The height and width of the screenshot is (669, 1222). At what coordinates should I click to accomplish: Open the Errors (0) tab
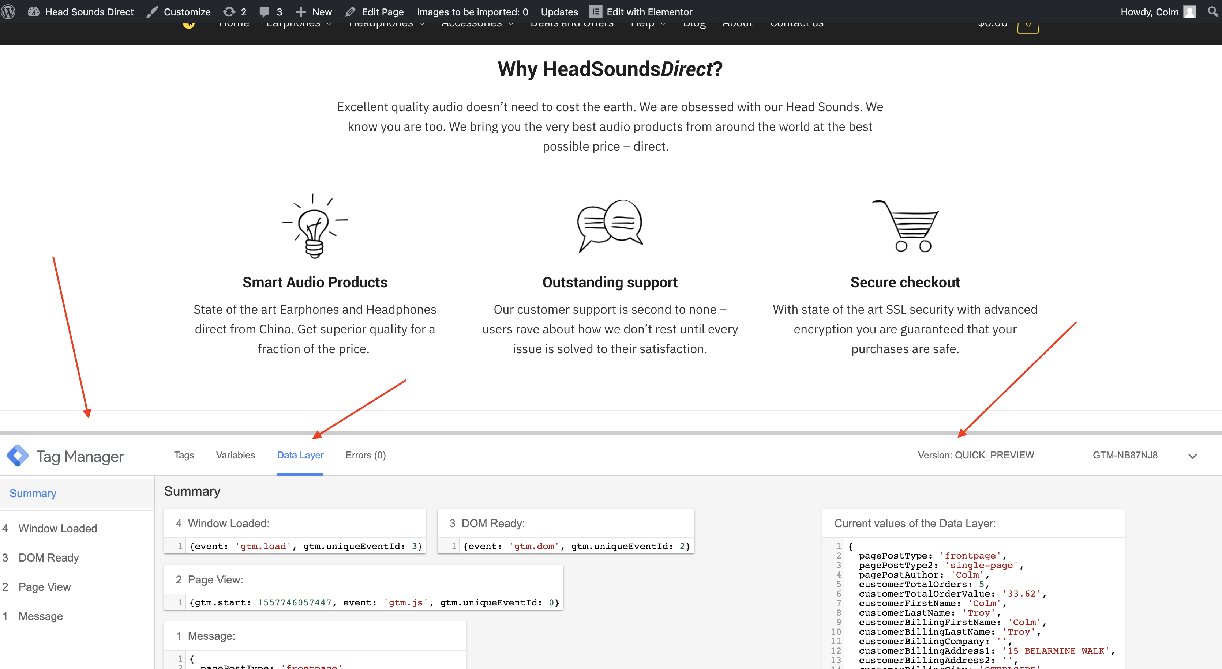pyautogui.click(x=366, y=455)
